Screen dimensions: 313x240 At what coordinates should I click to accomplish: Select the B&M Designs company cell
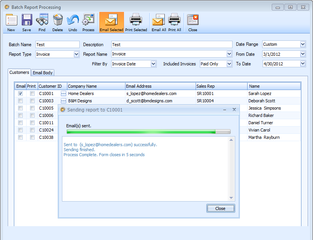pyautogui.click(x=96, y=101)
